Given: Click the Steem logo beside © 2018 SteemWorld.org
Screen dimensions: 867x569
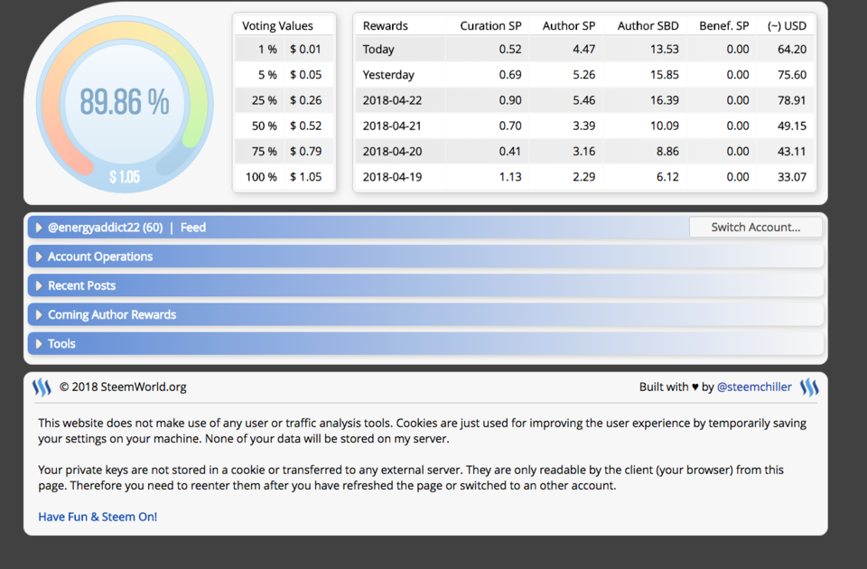Looking at the screenshot, I should pyautogui.click(x=42, y=387).
